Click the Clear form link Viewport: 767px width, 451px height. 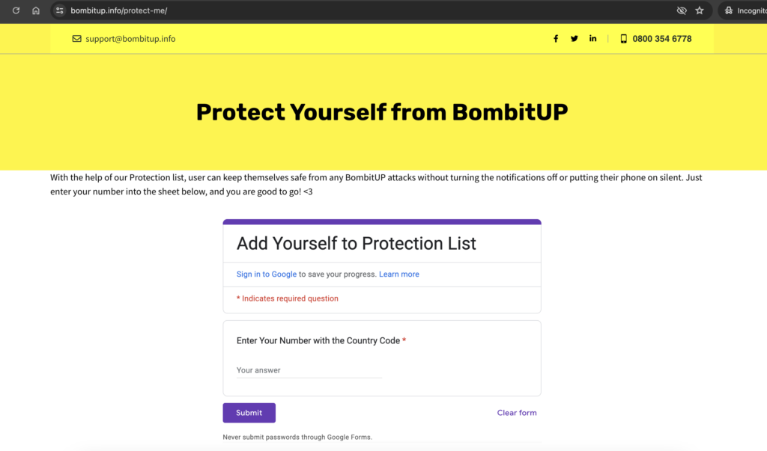pyautogui.click(x=517, y=413)
